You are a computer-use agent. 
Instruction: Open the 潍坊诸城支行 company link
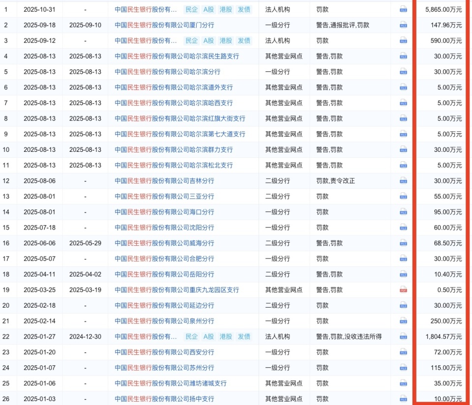tap(171, 383)
